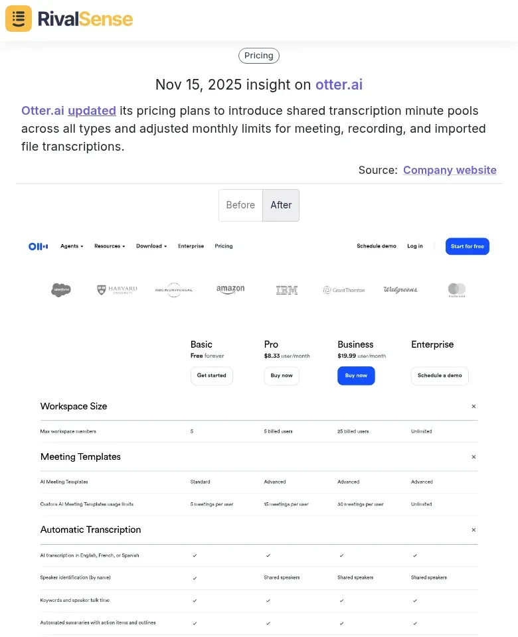Hide the Meeting Templates section
This screenshot has height=637, width=518.
click(474, 457)
